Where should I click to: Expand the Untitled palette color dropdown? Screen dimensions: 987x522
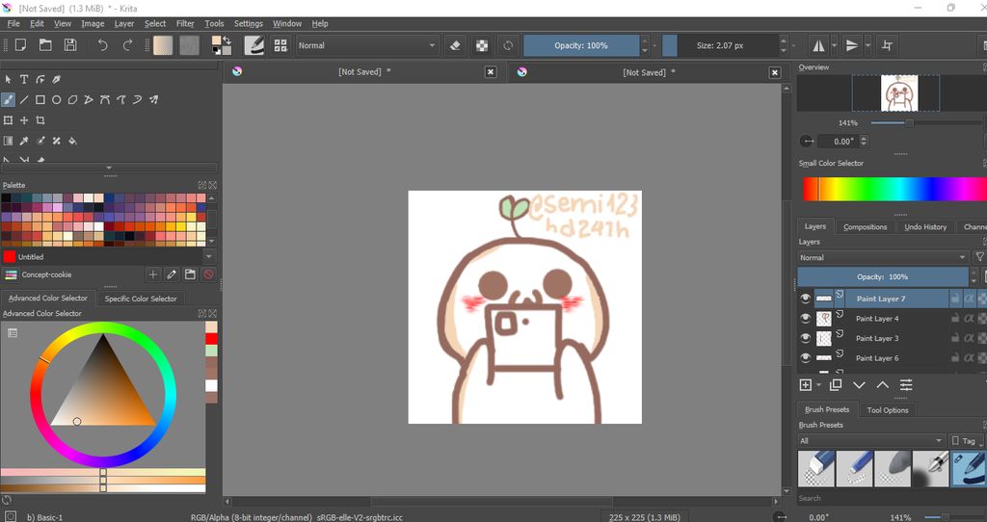point(208,256)
